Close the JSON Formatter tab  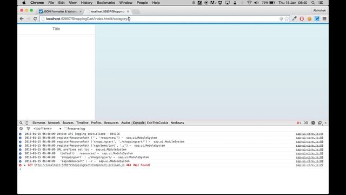tap(81, 11)
